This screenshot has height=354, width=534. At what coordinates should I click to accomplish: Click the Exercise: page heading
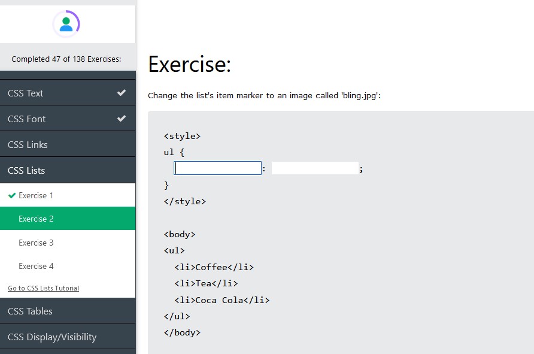pos(189,64)
